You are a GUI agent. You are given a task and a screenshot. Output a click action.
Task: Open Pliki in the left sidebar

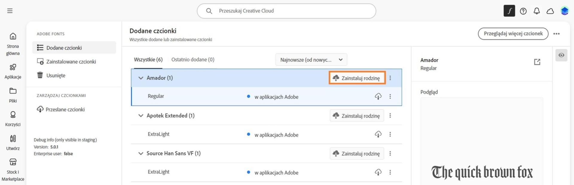point(13,95)
